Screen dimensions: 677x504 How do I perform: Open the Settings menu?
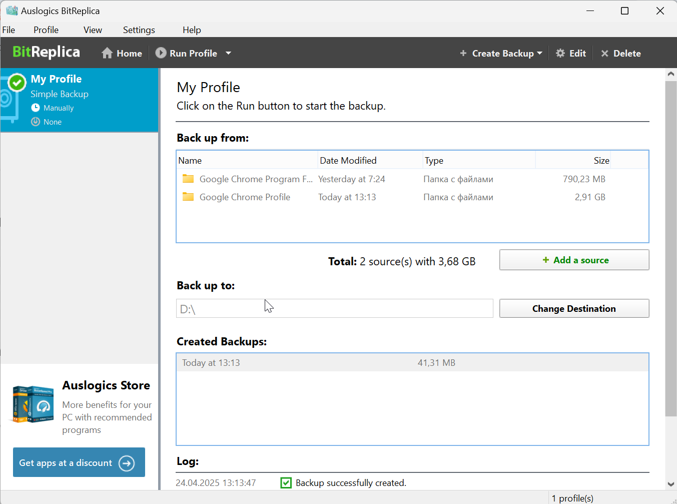tap(139, 30)
